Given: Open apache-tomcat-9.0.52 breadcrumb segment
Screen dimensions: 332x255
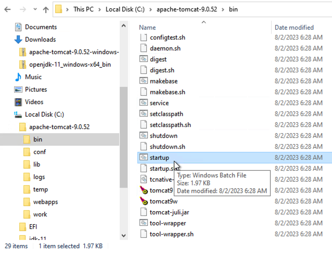Looking at the screenshot, I should pos(187,9).
